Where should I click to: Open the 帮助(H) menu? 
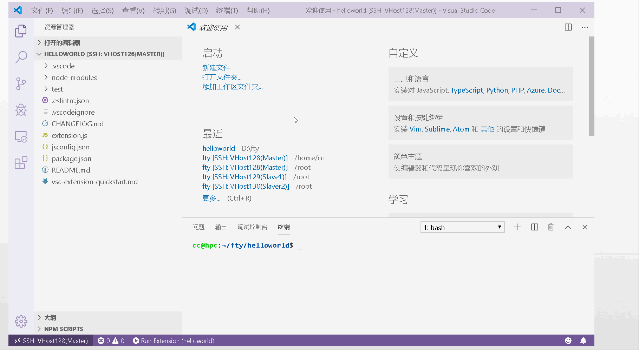click(258, 11)
